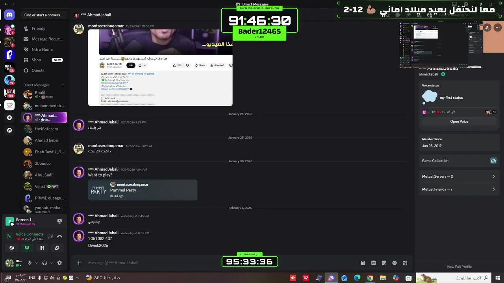Open Game Collection icon in profile
This screenshot has width=504, height=283.
pos(493,161)
